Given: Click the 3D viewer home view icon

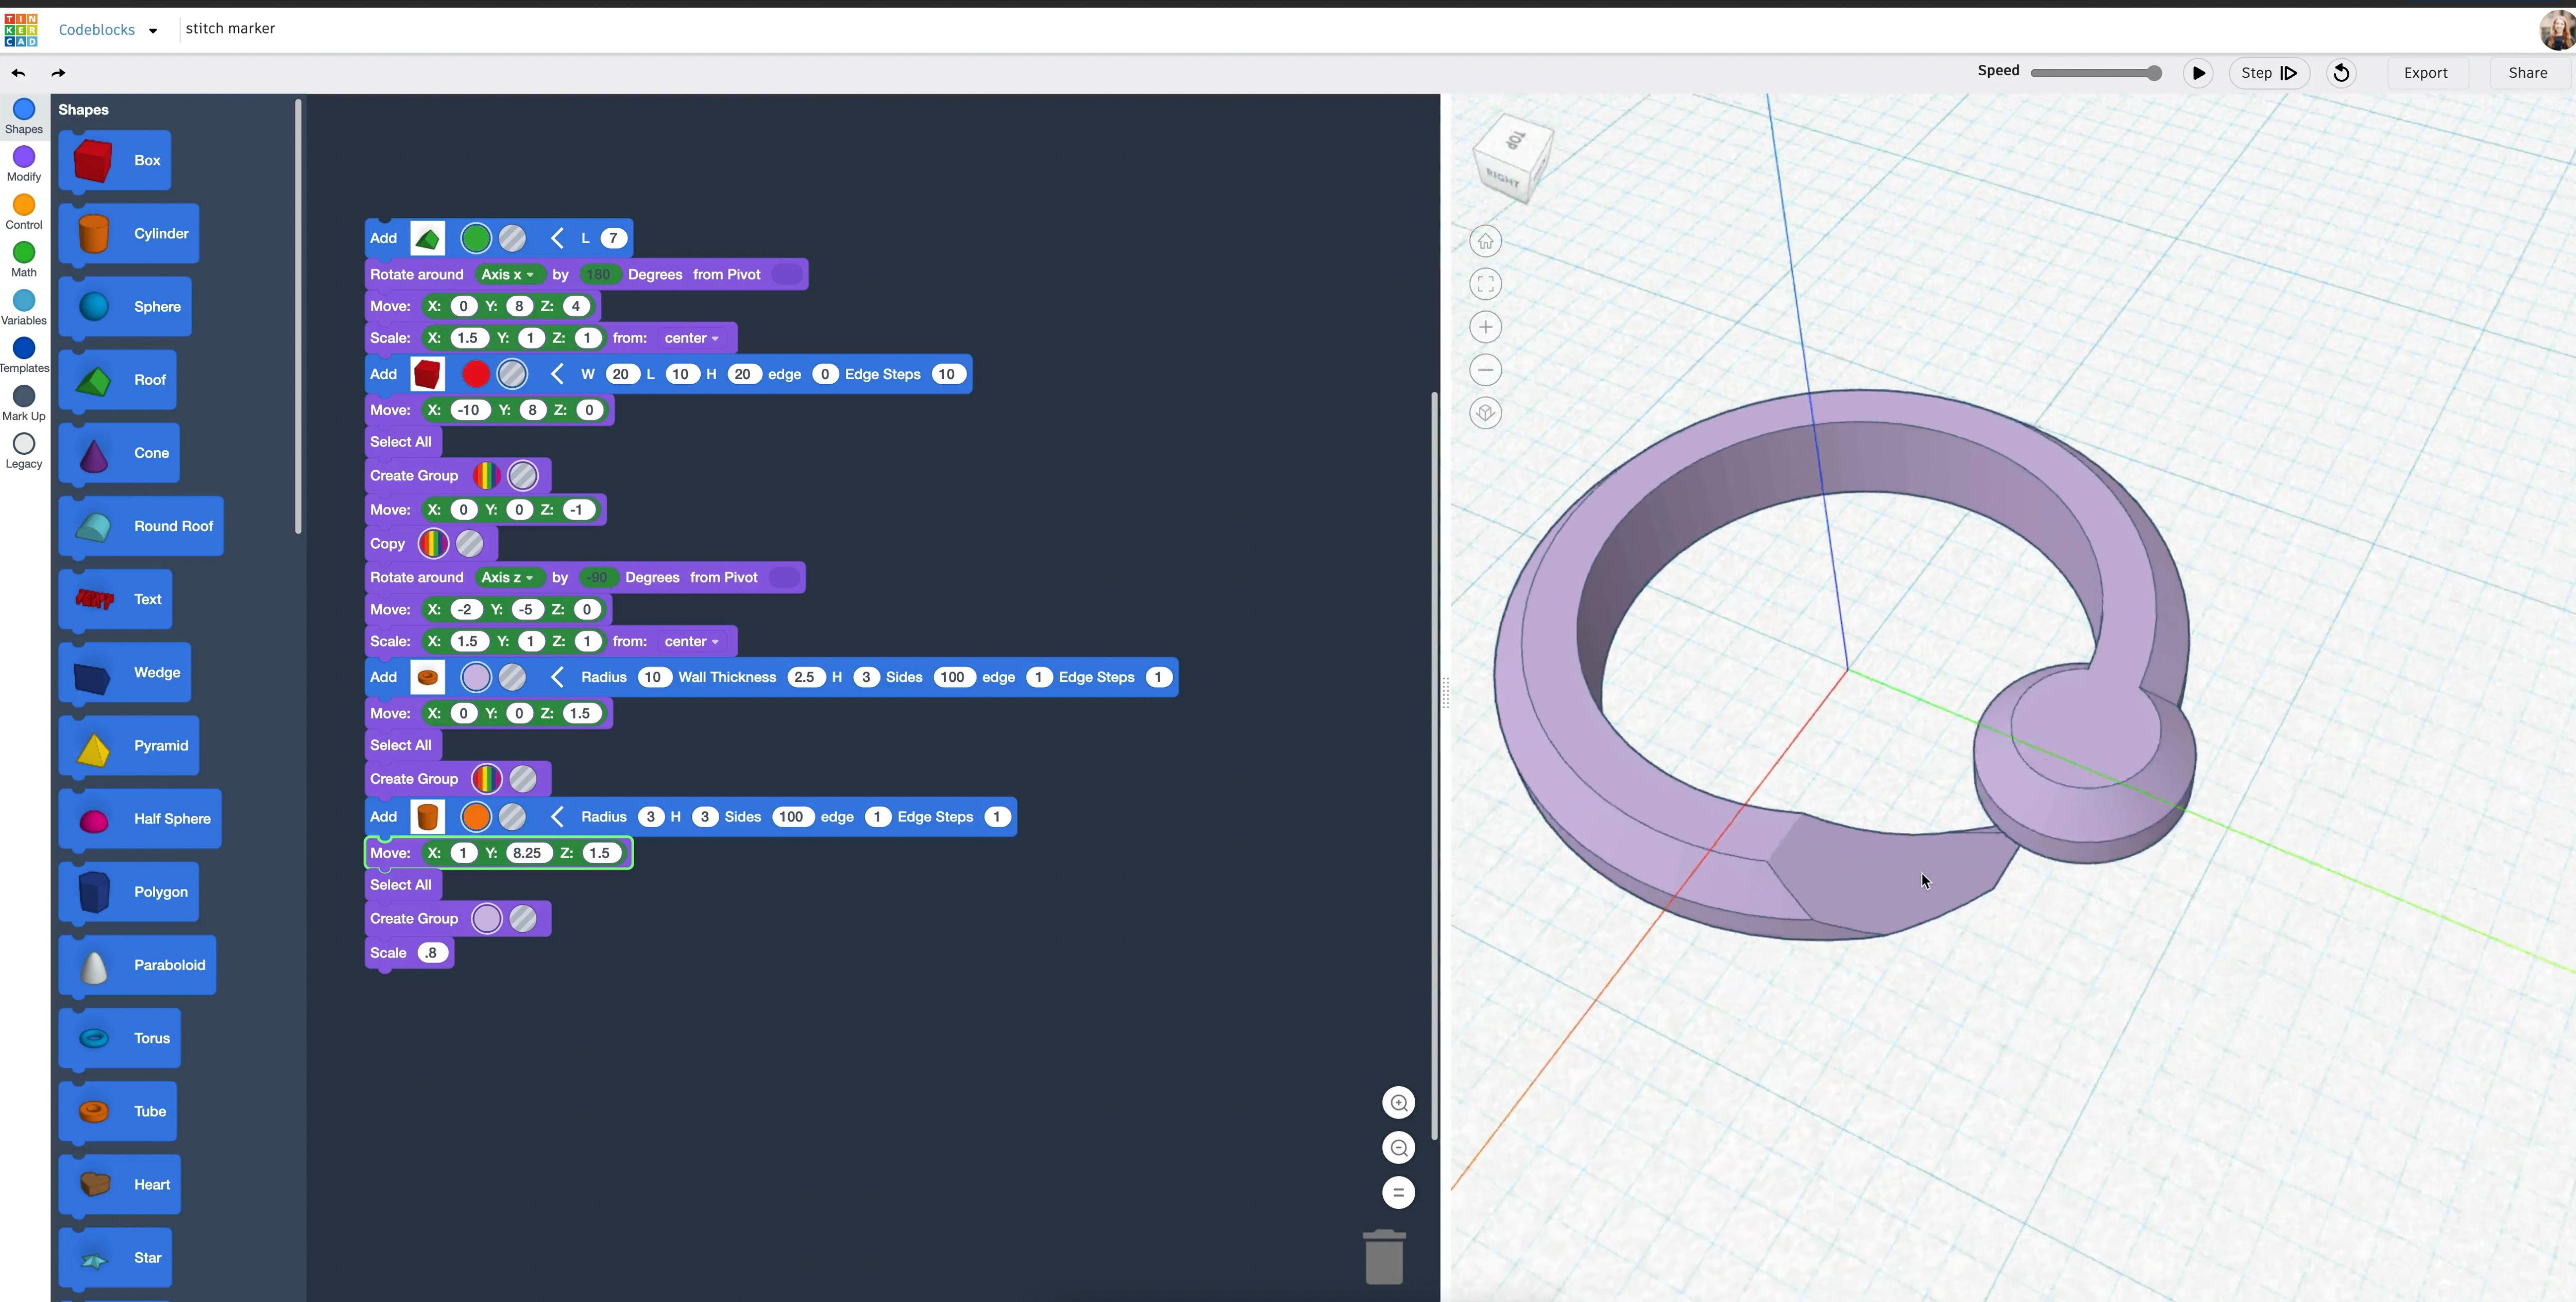Looking at the screenshot, I should point(1485,241).
